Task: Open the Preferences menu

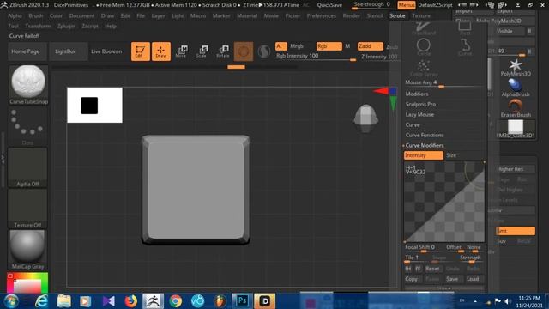Action: (x=322, y=15)
